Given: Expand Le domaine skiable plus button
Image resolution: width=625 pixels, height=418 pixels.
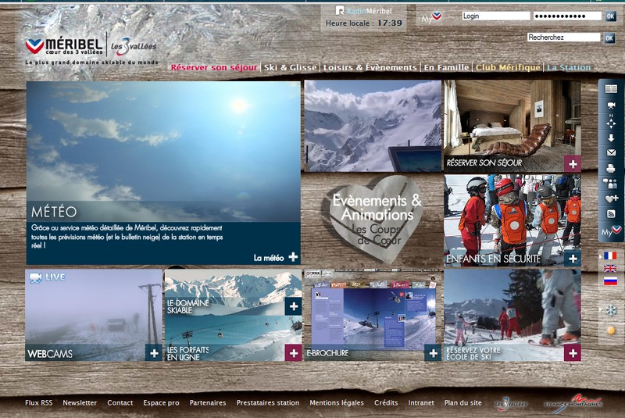Looking at the screenshot, I should pos(294,306).
